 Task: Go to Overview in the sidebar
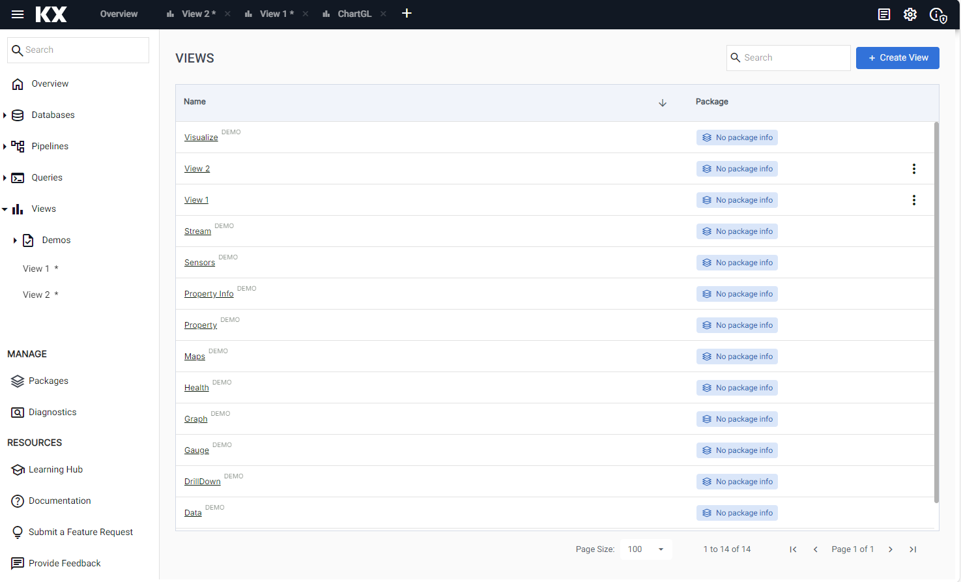pos(50,84)
